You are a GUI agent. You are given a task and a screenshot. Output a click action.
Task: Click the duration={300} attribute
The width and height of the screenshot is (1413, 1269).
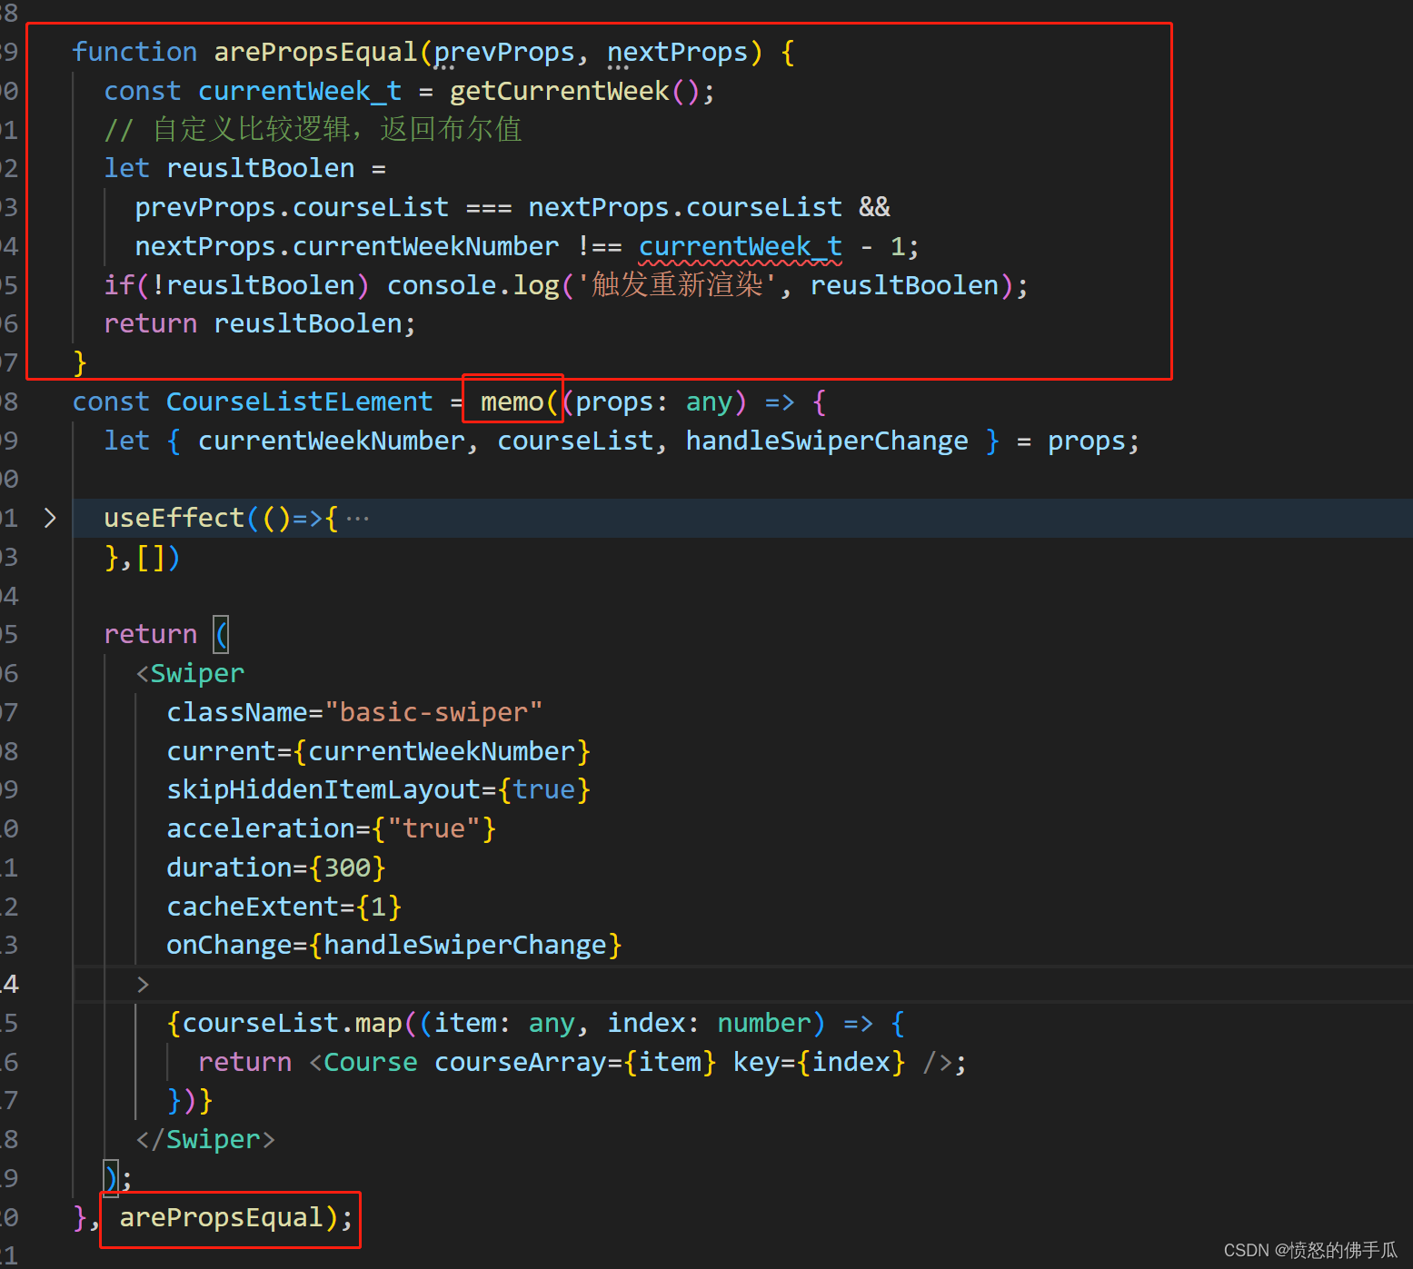coord(276,867)
